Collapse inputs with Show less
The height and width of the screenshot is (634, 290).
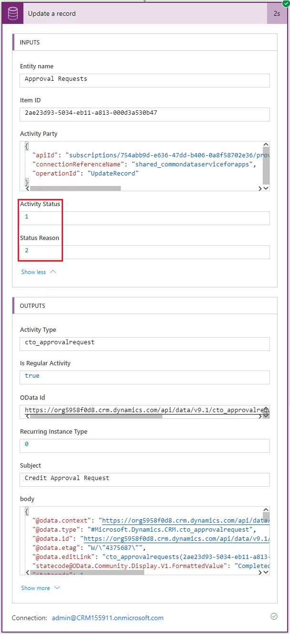[x=38, y=272]
